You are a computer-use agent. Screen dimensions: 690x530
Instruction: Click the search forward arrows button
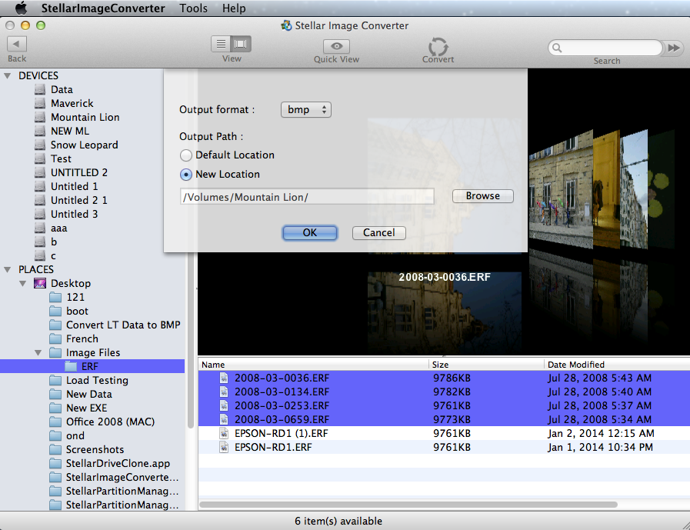[674, 48]
